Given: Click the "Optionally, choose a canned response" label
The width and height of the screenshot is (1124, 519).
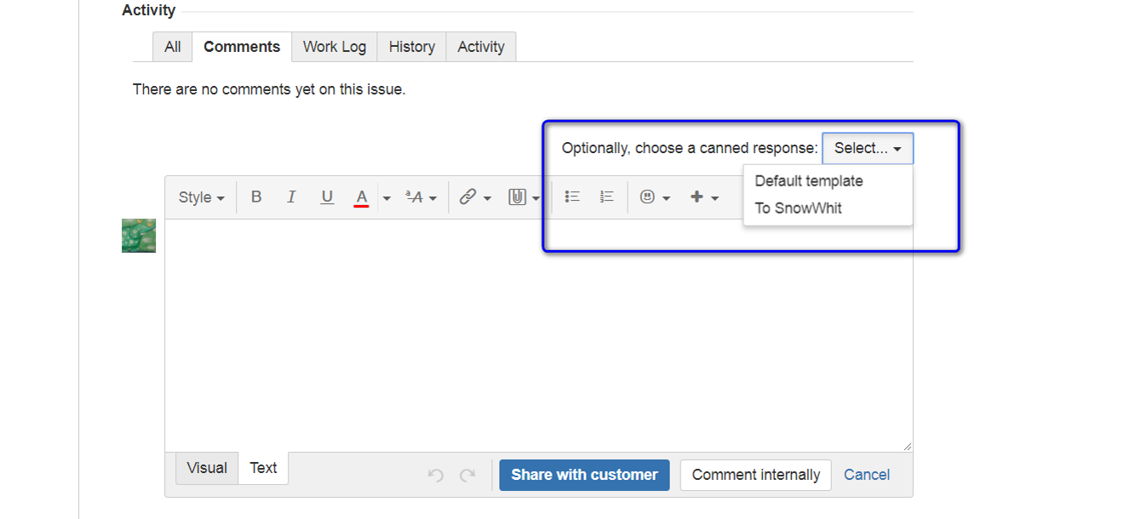Looking at the screenshot, I should point(690,148).
